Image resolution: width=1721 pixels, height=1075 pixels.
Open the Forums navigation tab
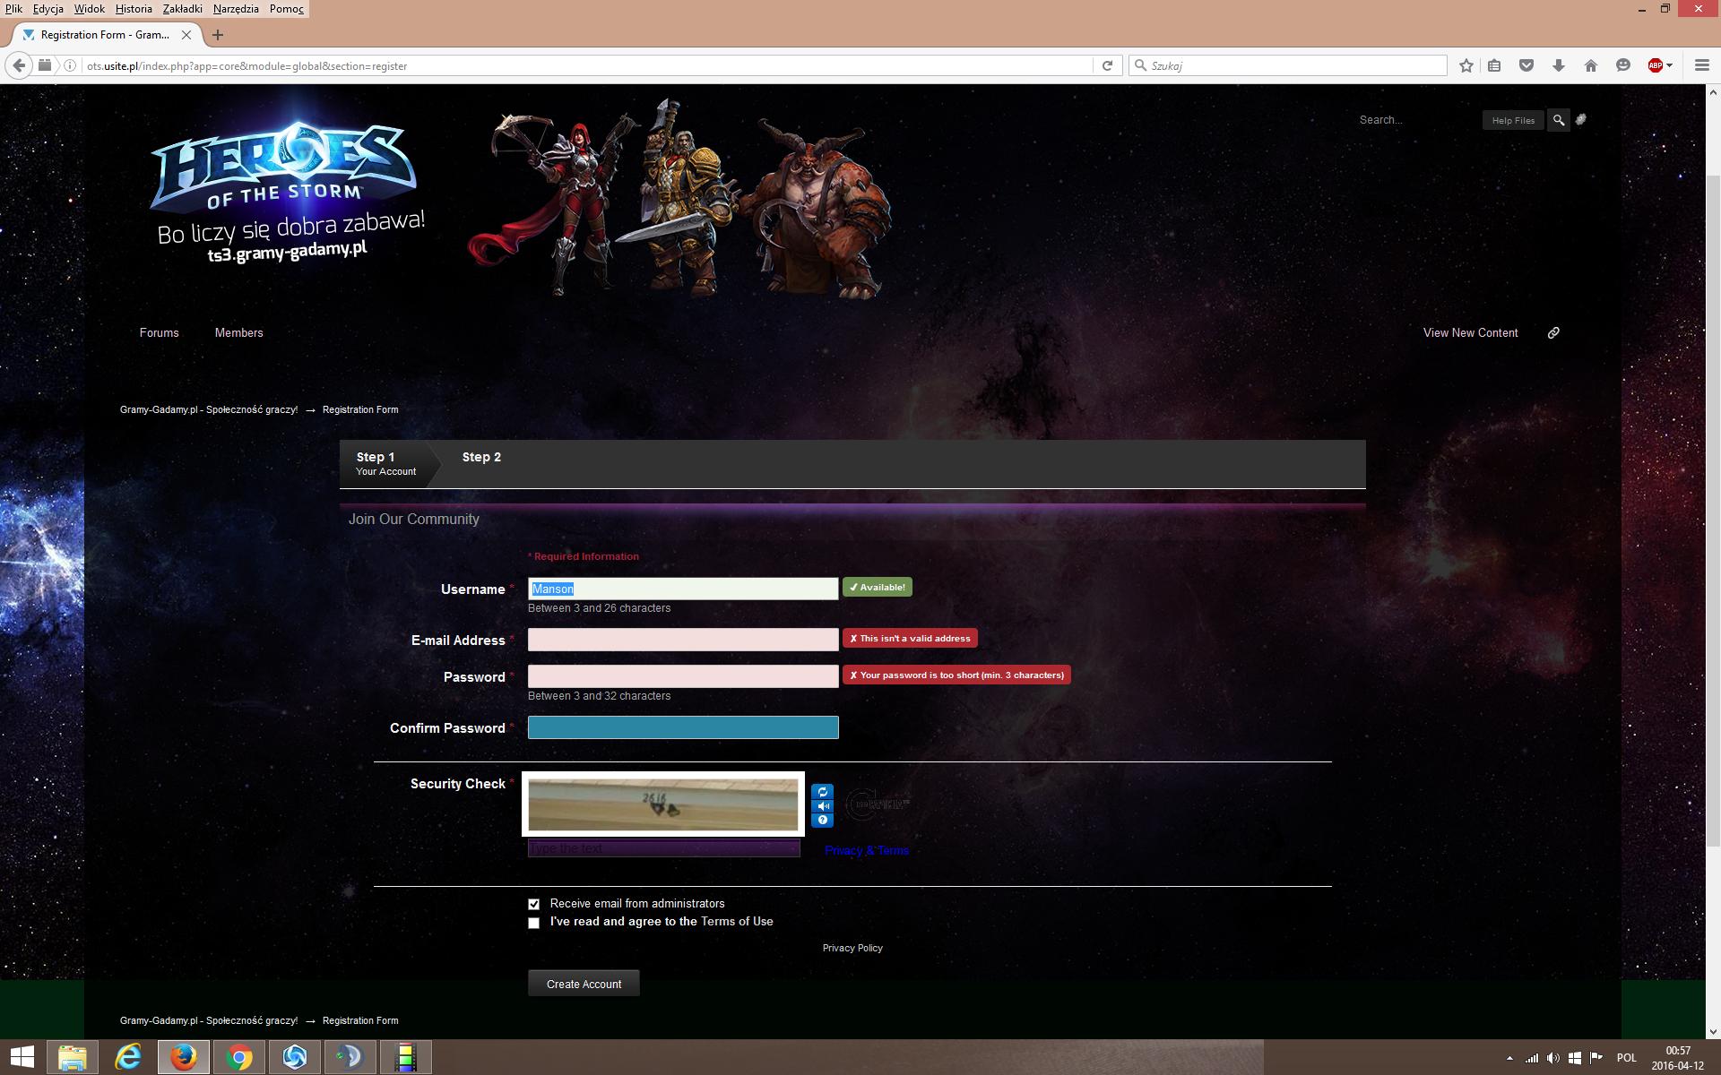[160, 332]
